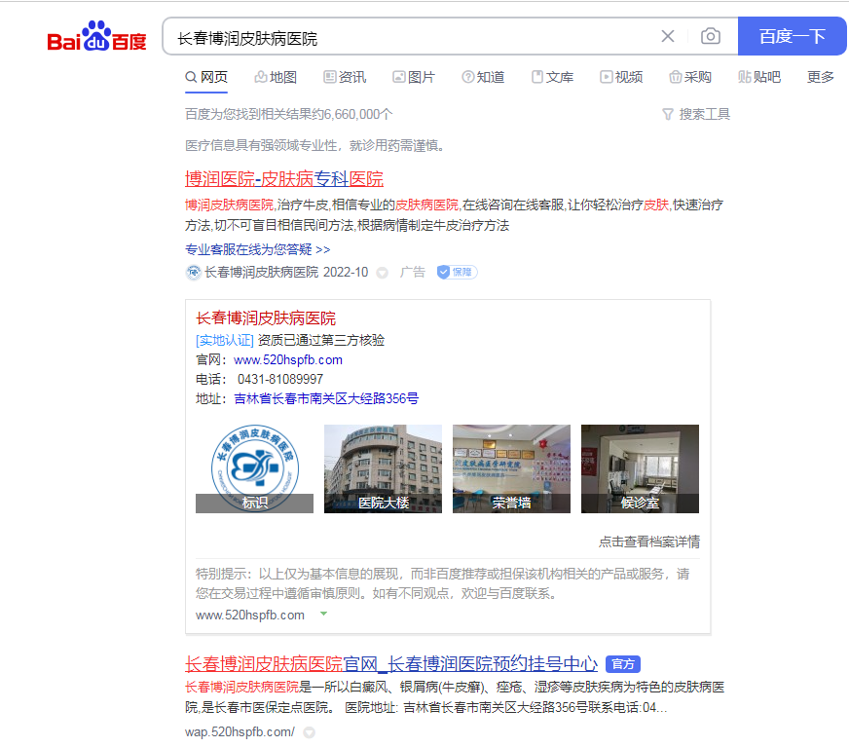
Task: Open the 采购 tab
Action: (690, 78)
